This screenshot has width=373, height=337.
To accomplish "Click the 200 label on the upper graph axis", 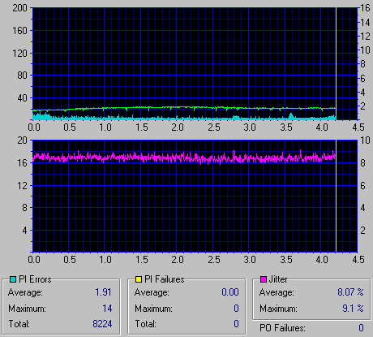I will click(x=19, y=8).
